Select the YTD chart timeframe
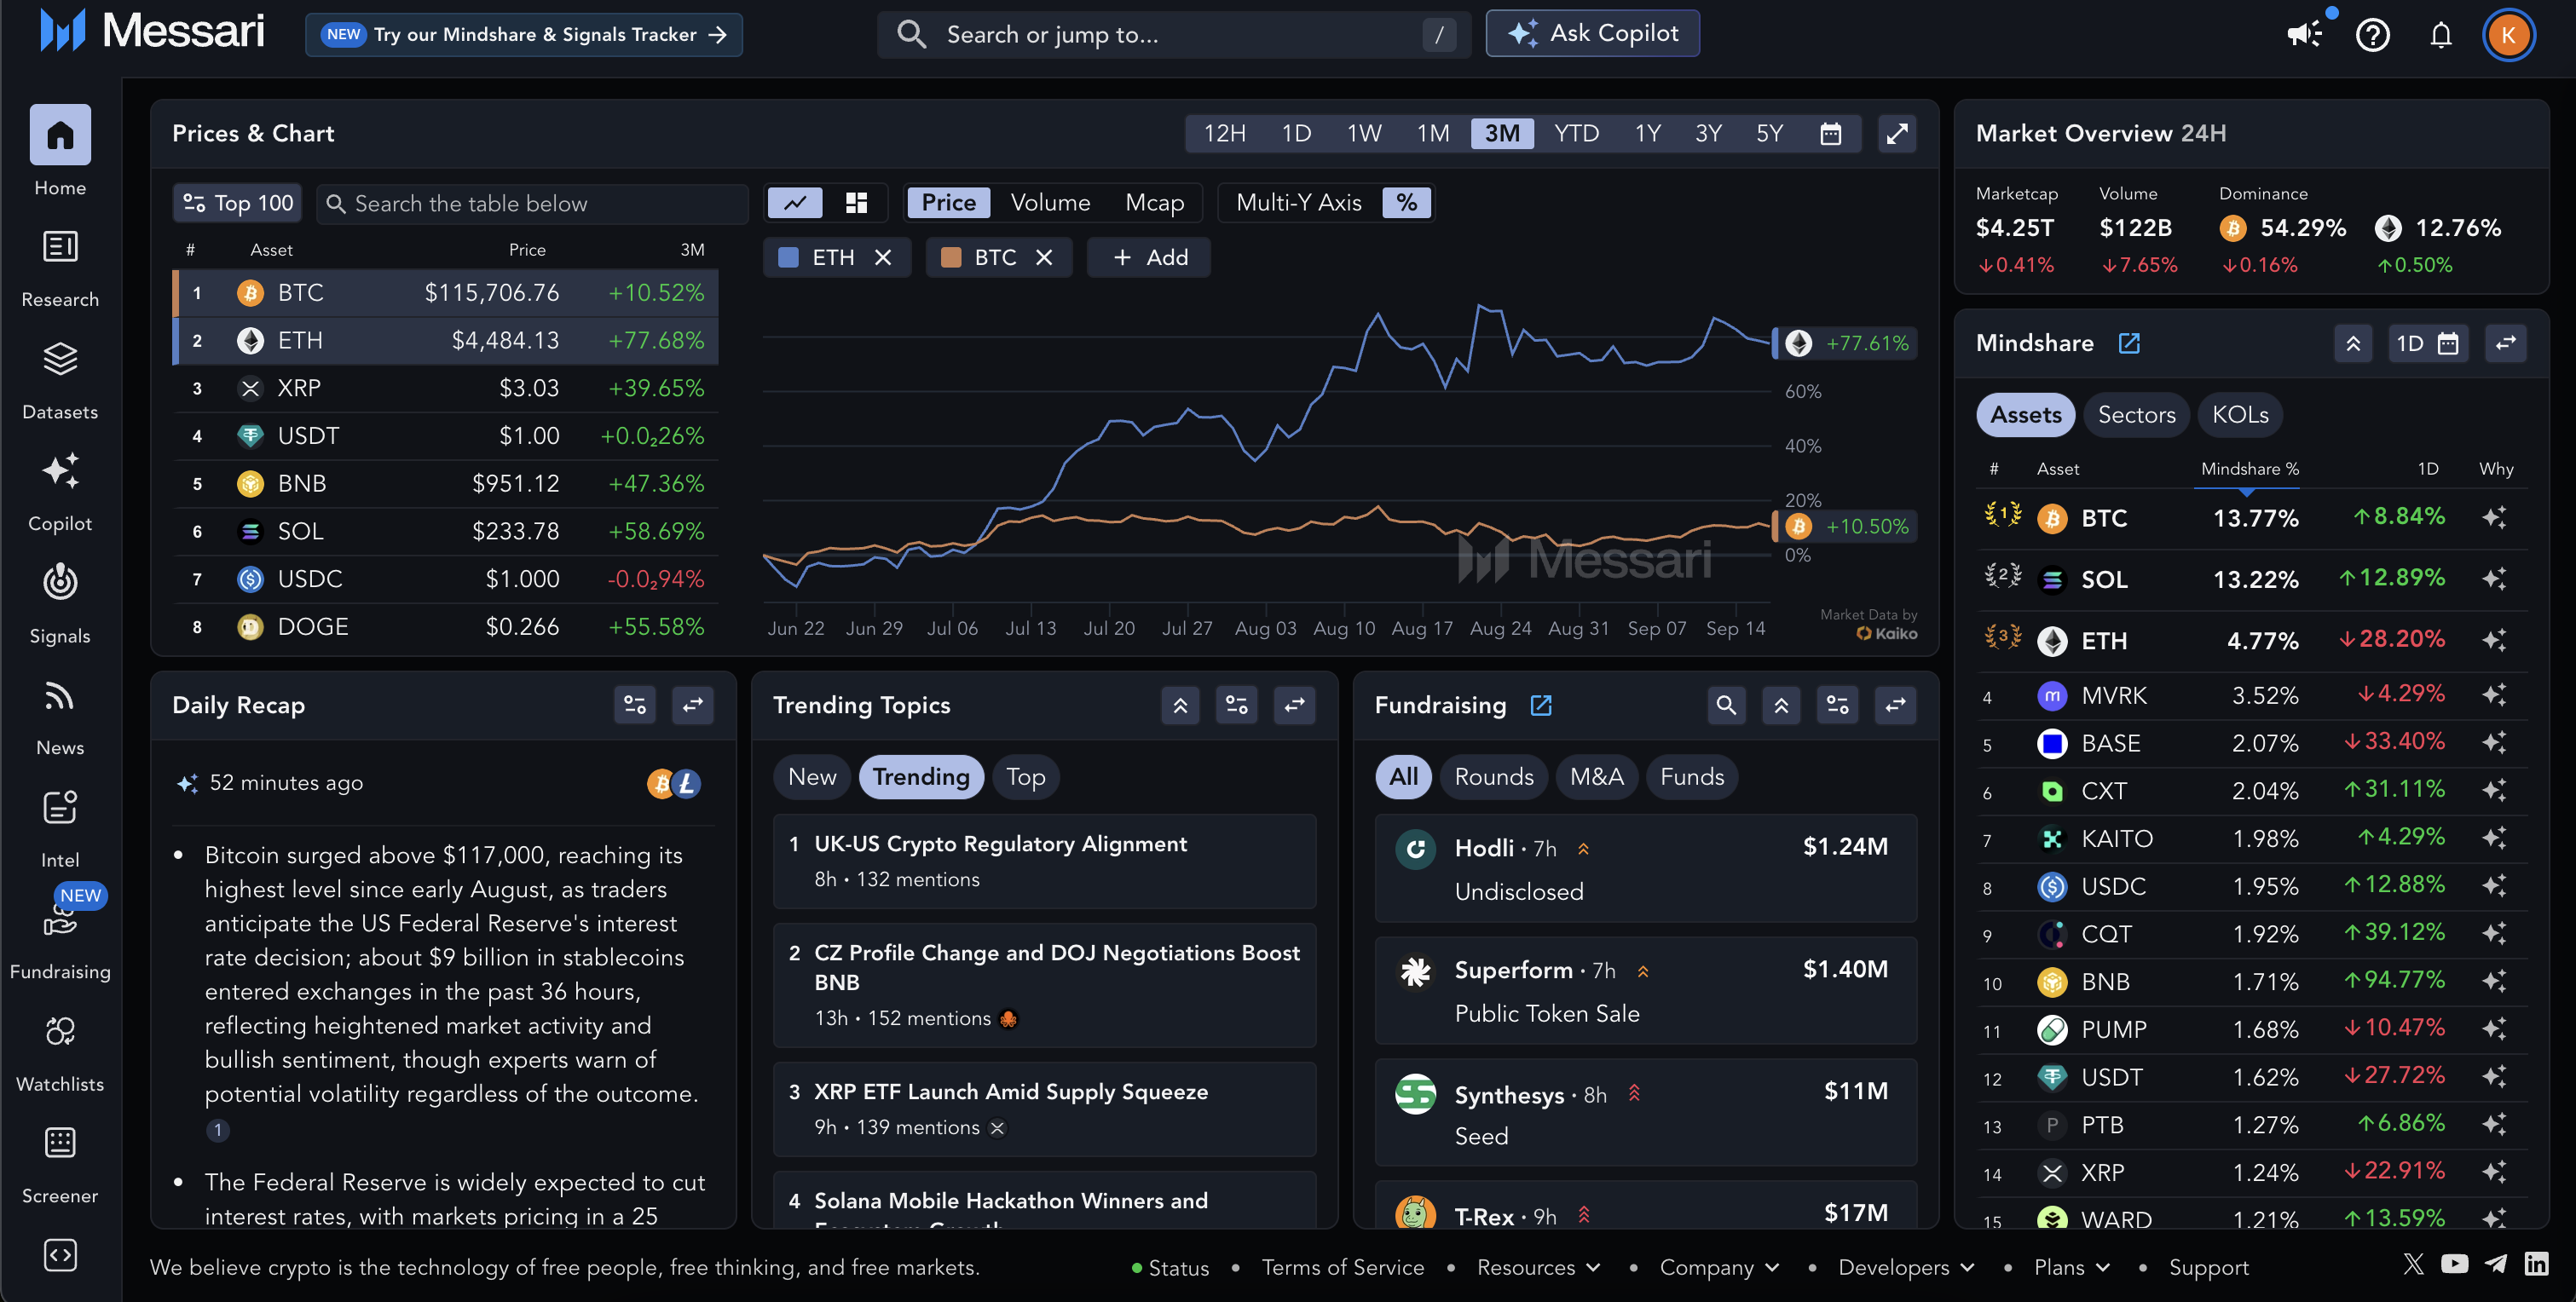The height and width of the screenshot is (1302, 2576). 1576,134
